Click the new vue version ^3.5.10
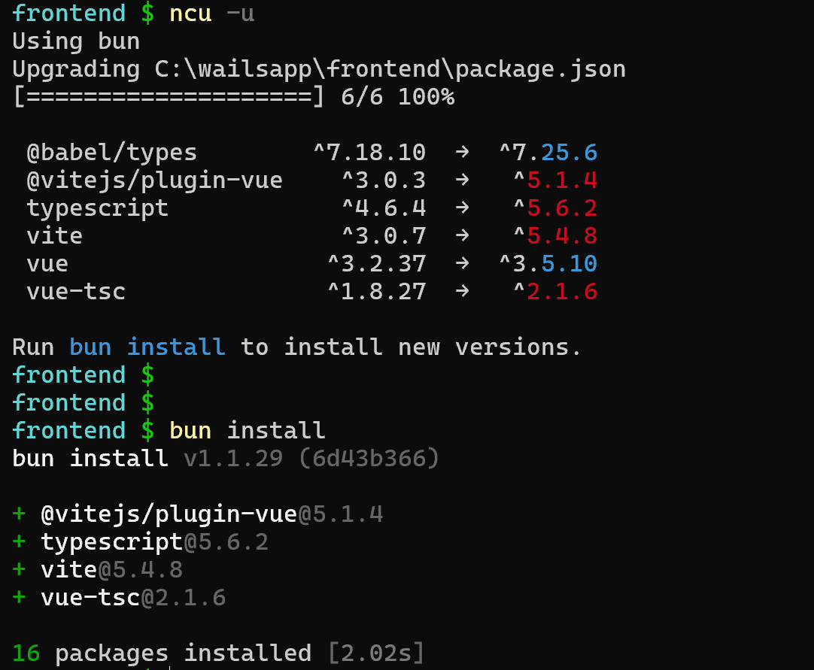 (548, 264)
